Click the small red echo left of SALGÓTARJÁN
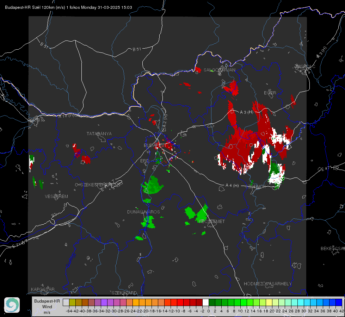This screenshot has width=345, height=317. [198, 70]
